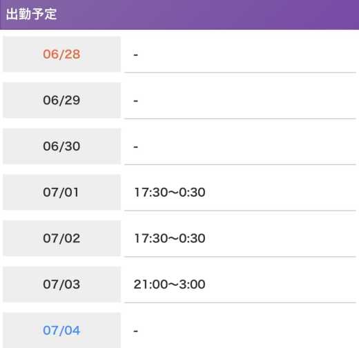Screen dimensions: 359x348
Task: Click empty row area right of 07/02 time
Action: 281,238
